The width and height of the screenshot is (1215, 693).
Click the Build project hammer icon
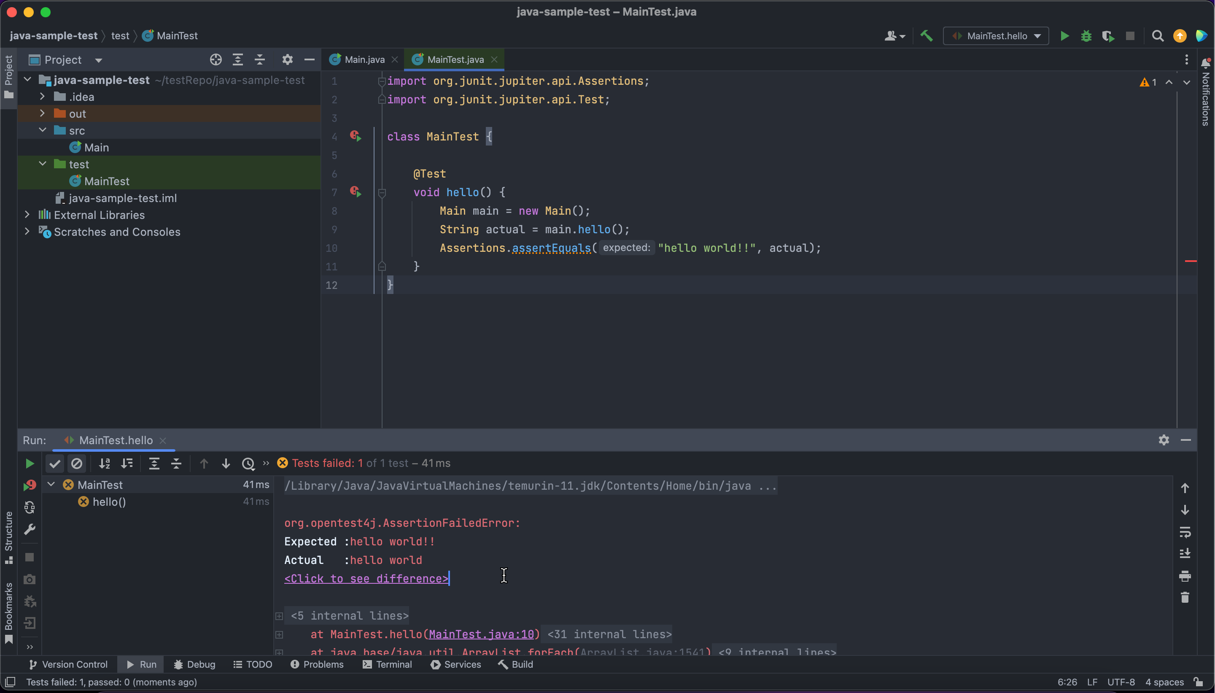pyautogui.click(x=926, y=36)
